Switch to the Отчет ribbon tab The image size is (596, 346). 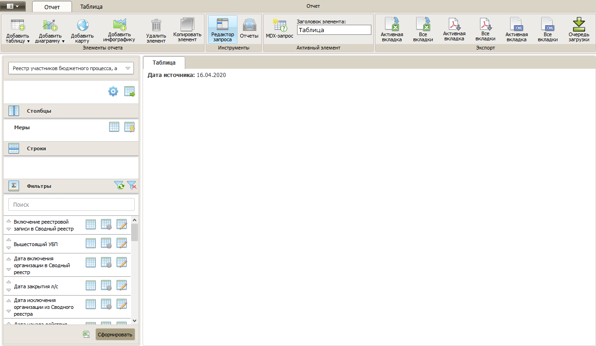(52, 7)
